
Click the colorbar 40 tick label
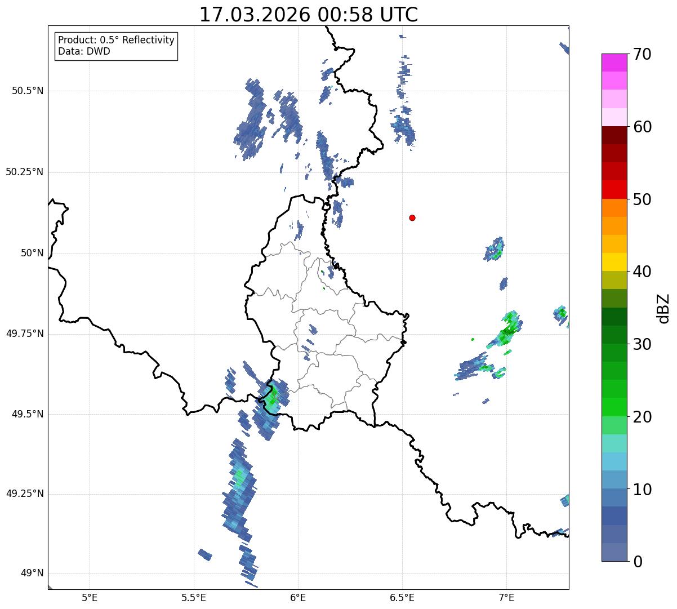coord(642,272)
